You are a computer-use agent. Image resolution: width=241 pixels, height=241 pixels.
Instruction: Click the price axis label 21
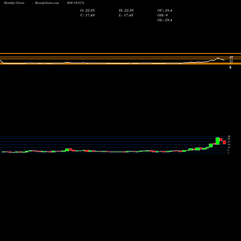229,142
